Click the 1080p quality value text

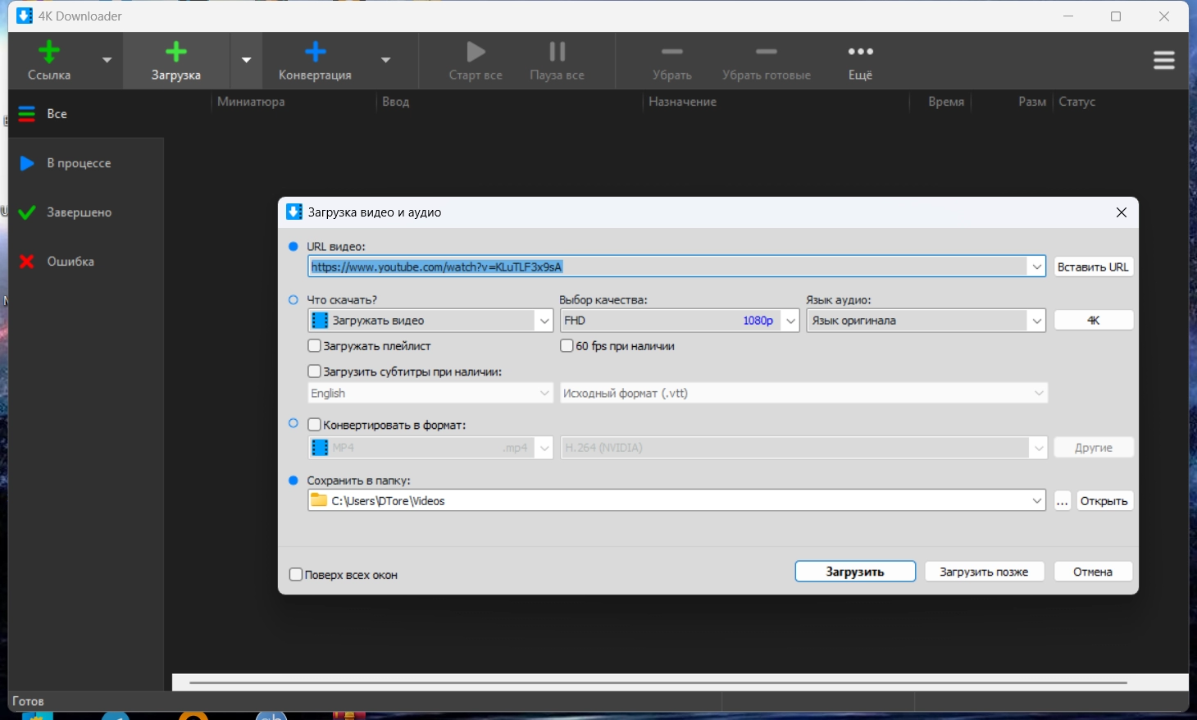click(x=758, y=321)
